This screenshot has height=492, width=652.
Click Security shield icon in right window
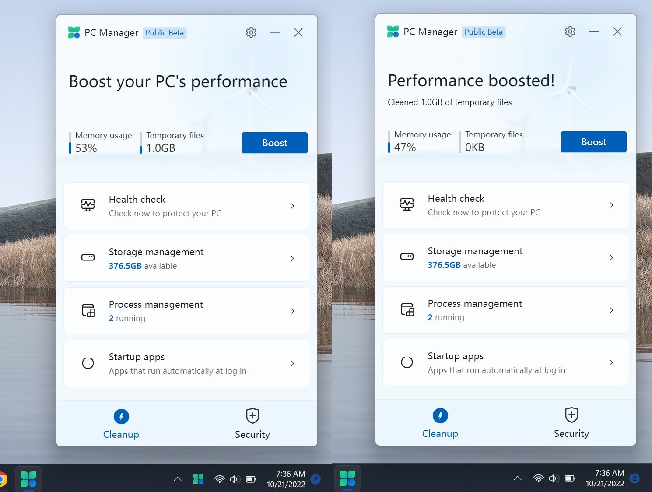coord(571,415)
